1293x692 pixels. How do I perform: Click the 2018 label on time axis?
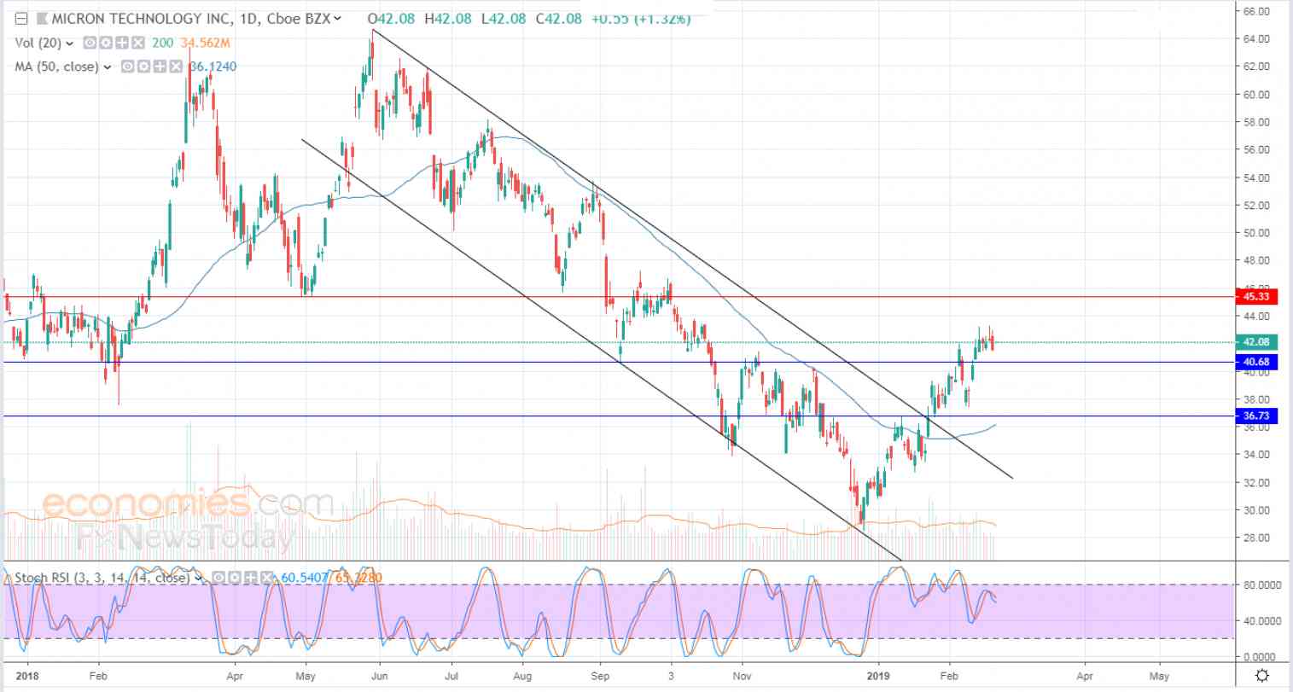[x=26, y=674]
